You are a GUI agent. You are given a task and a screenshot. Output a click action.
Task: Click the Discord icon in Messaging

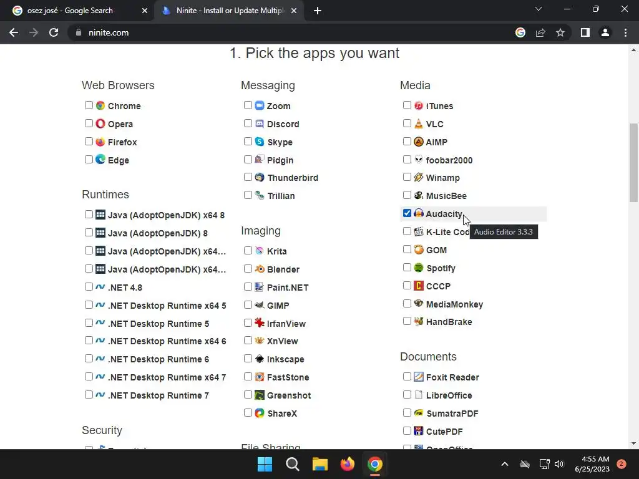point(260,123)
